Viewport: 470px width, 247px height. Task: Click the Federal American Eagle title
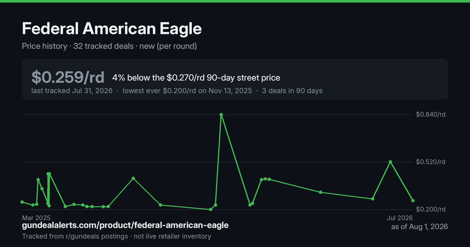pyautogui.click(x=112, y=29)
